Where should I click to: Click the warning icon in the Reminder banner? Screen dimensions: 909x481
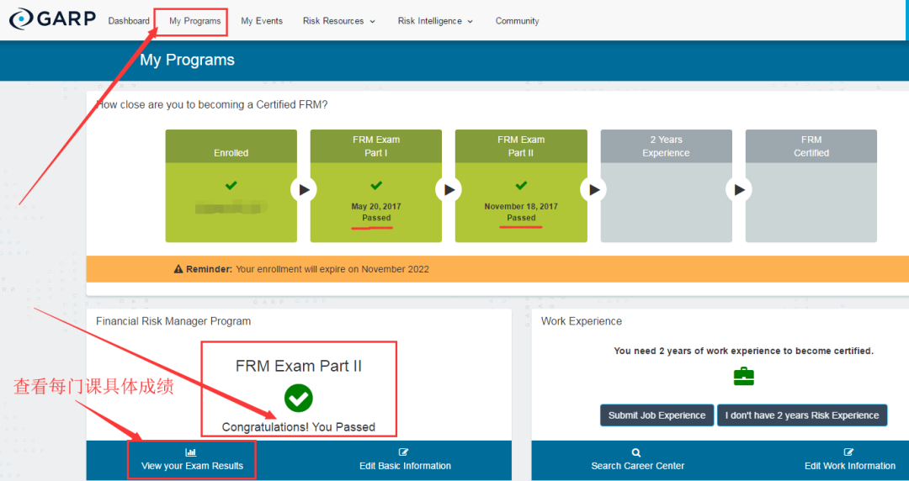178,269
